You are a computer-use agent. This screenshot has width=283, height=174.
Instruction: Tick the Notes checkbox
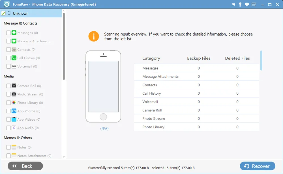(x=8, y=147)
